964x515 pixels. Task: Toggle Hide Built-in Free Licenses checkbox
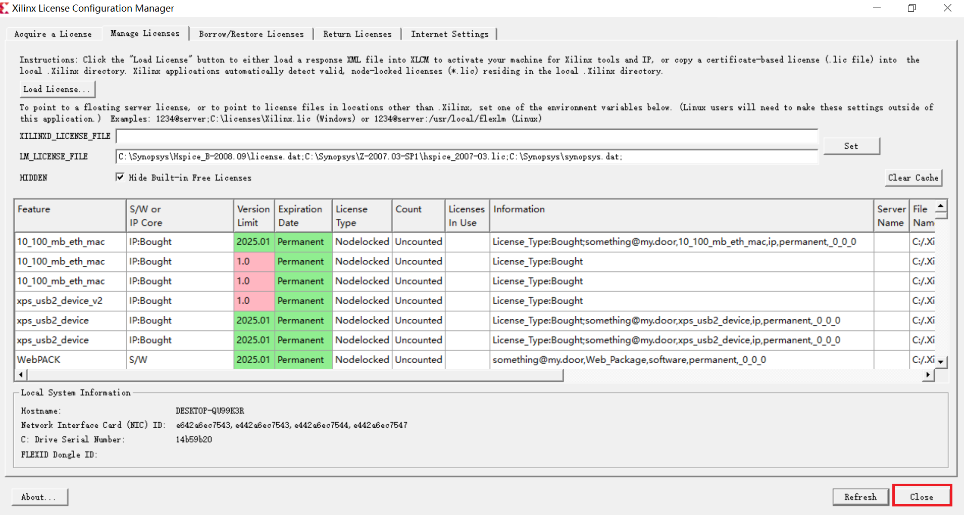(x=120, y=177)
